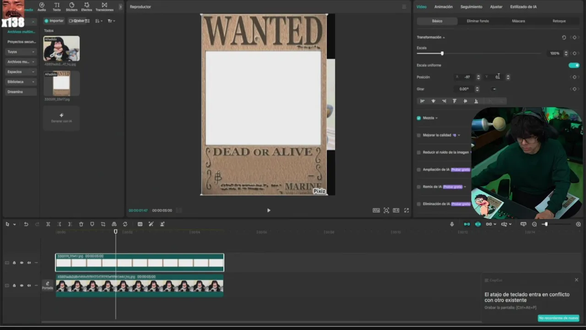Image resolution: width=586 pixels, height=330 pixels.
Task: Delete left portion of the clip
Action: point(59,224)
